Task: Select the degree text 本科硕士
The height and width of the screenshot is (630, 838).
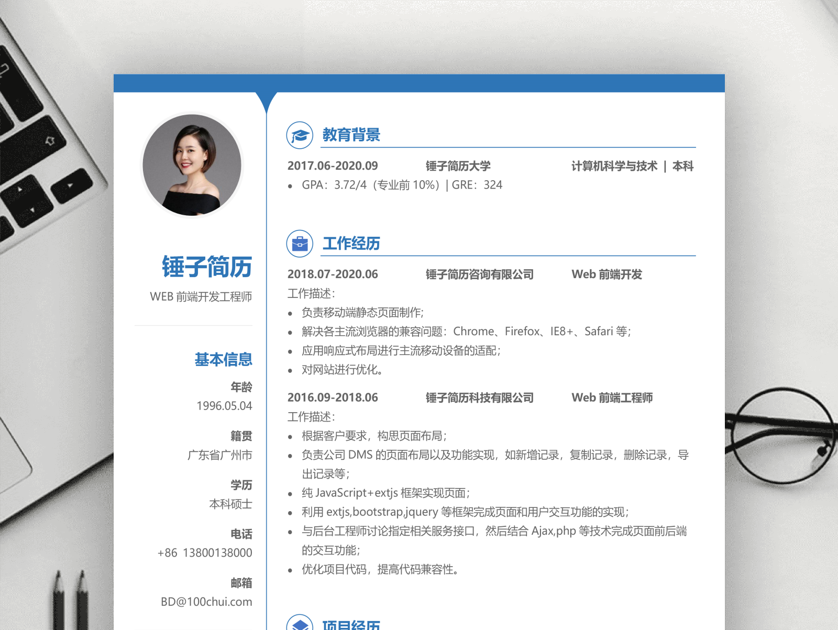Action: (231, 504)
